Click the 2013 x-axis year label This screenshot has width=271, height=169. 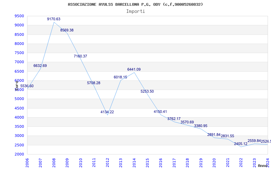pyautogui.click(x=121, y=163)
